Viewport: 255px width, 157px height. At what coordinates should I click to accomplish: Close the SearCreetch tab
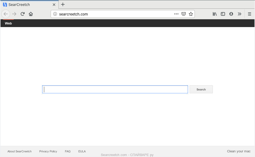[54, 5]
